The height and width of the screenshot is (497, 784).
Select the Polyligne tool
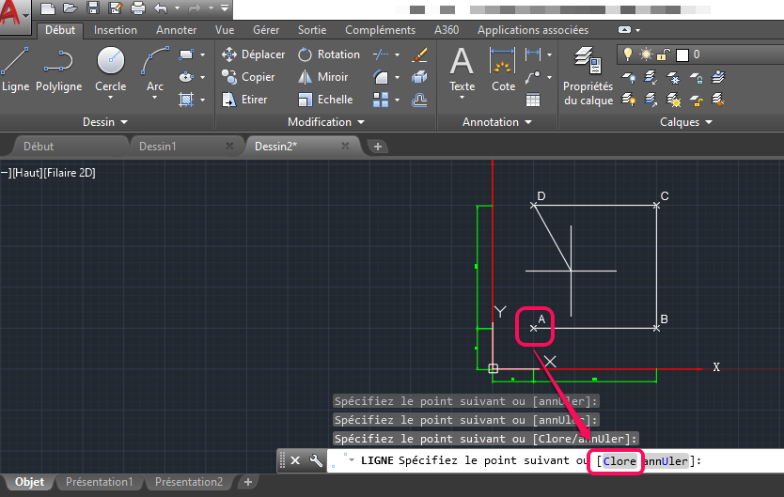pos(58,70)
